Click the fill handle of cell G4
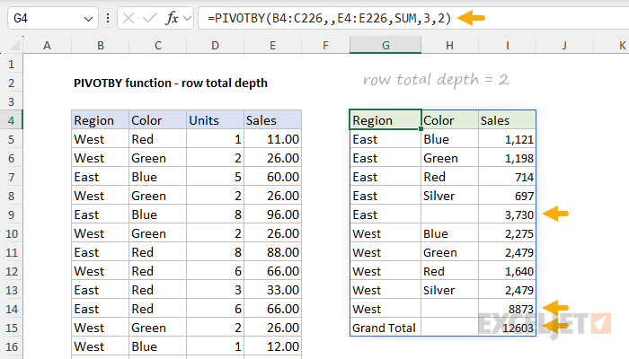This screenshot has width=629, height=359. (x=421, y=129)
